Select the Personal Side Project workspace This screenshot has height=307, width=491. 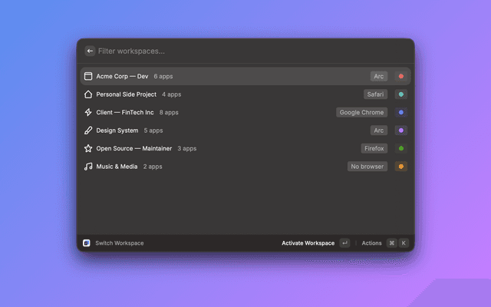point(245,94)
